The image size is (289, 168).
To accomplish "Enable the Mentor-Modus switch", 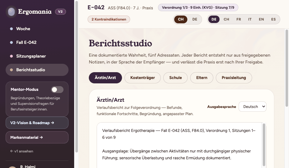I will 57,90.
